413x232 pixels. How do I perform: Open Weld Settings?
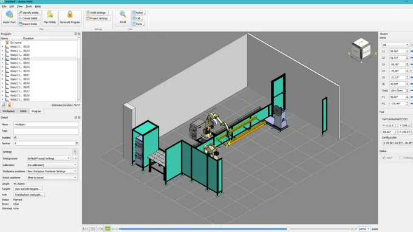tap(97, 13)
